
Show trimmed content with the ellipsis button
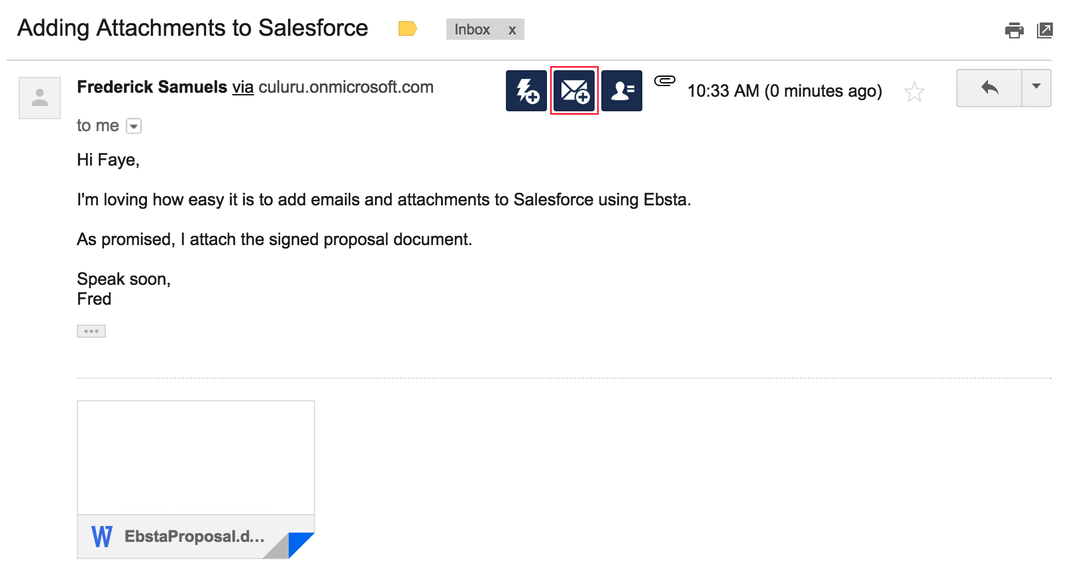[x=91, y=331]
